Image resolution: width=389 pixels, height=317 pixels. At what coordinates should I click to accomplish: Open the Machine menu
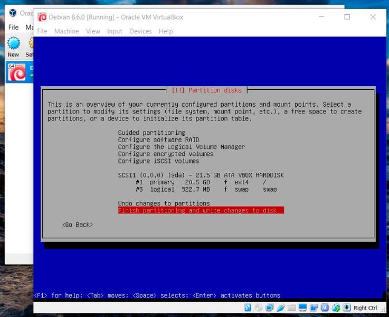tap(67, 31)
